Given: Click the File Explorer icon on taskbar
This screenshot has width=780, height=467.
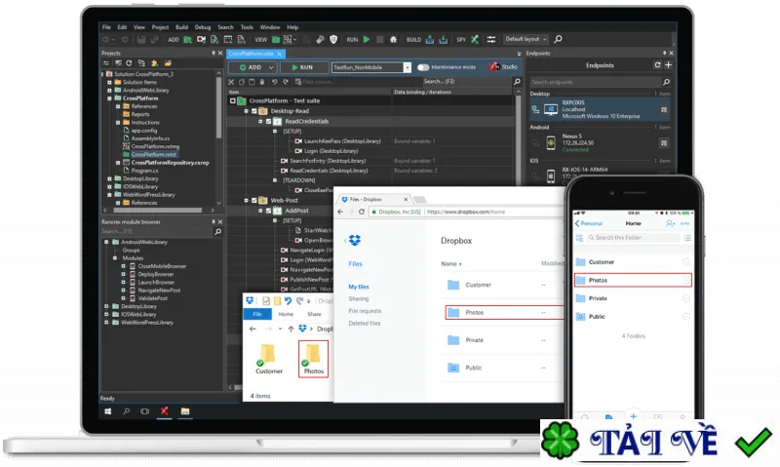Looking at the screenshot, I should click(x=185, y=411).
